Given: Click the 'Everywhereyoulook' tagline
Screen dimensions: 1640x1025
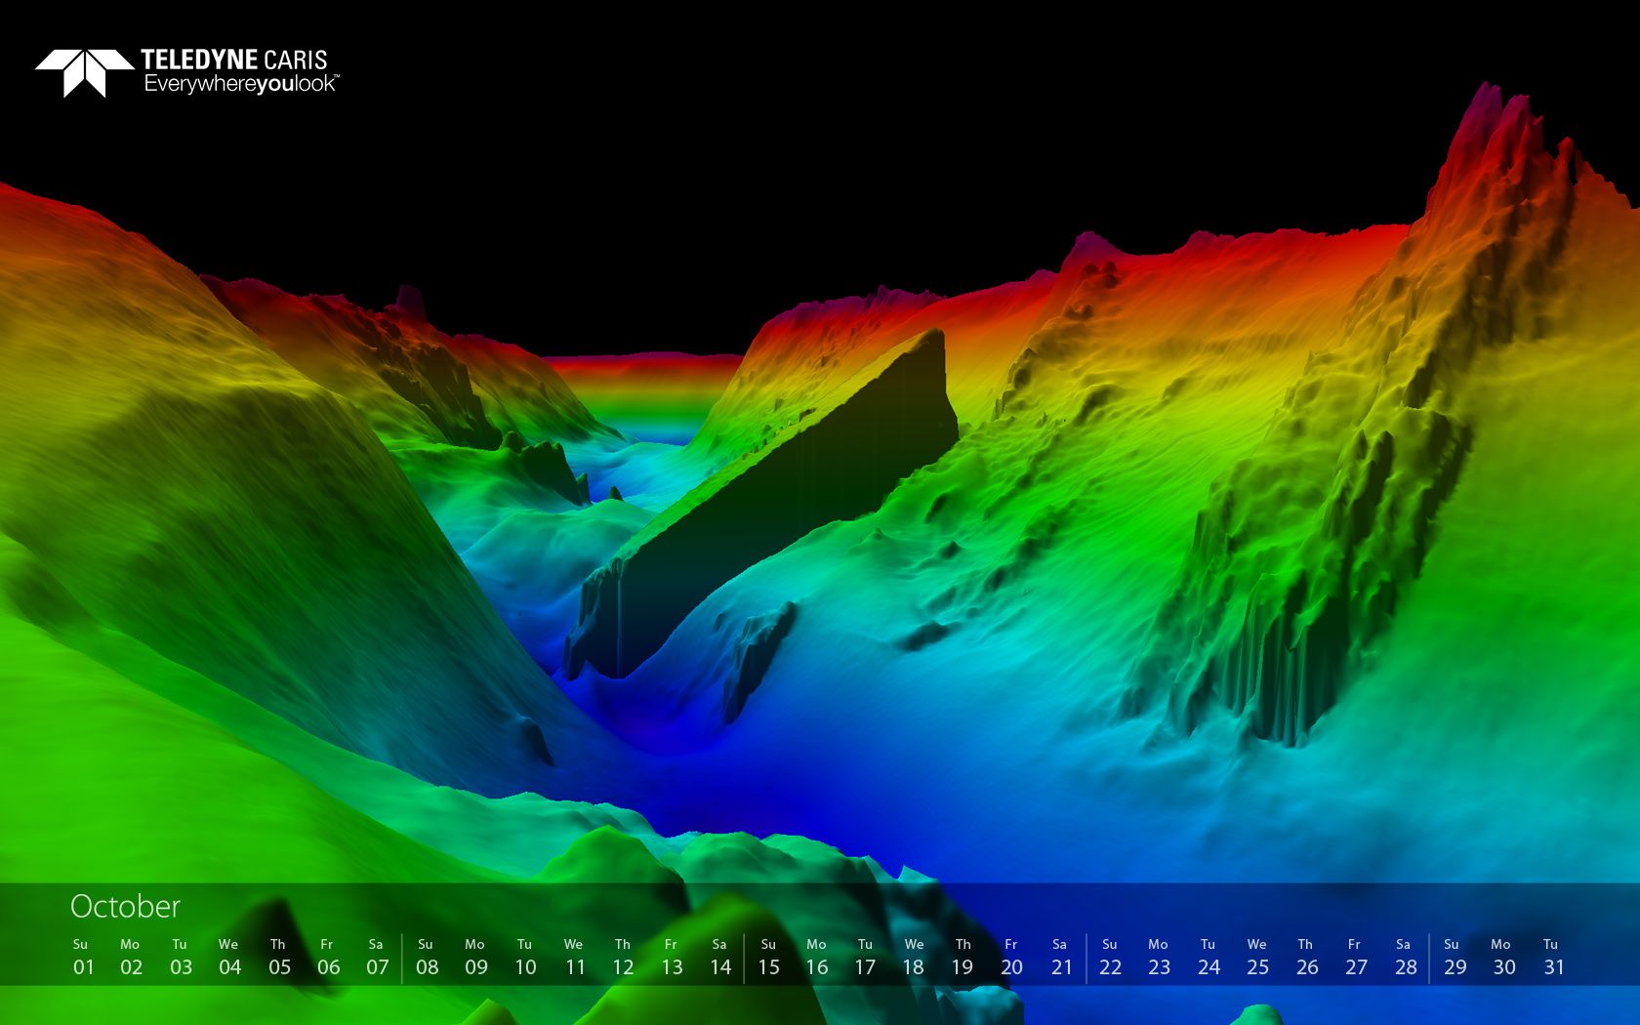Looking at the screenshot, I should (x=241, y=84).
